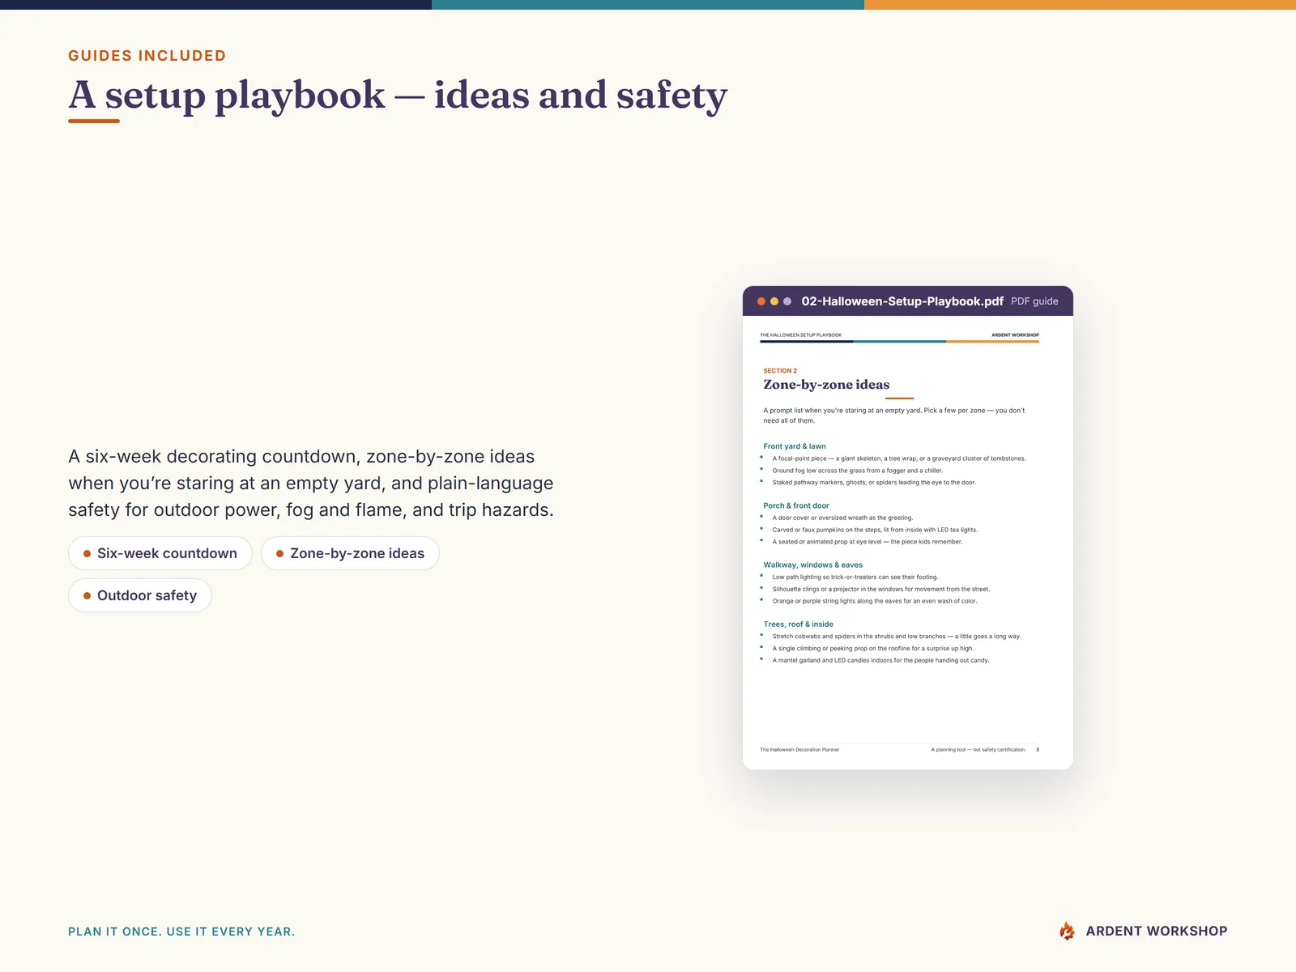The image size is (1296, 972).
Task: Click the PLAN IT ONCE tagline
Action: 181,932
